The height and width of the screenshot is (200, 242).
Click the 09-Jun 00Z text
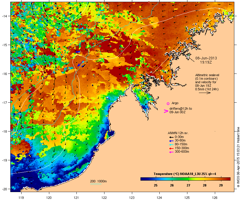[x=177, y=112]
